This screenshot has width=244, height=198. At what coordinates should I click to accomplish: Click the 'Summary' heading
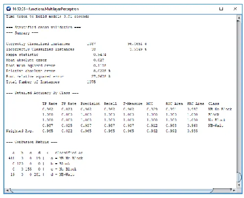(x=22, y=33)
